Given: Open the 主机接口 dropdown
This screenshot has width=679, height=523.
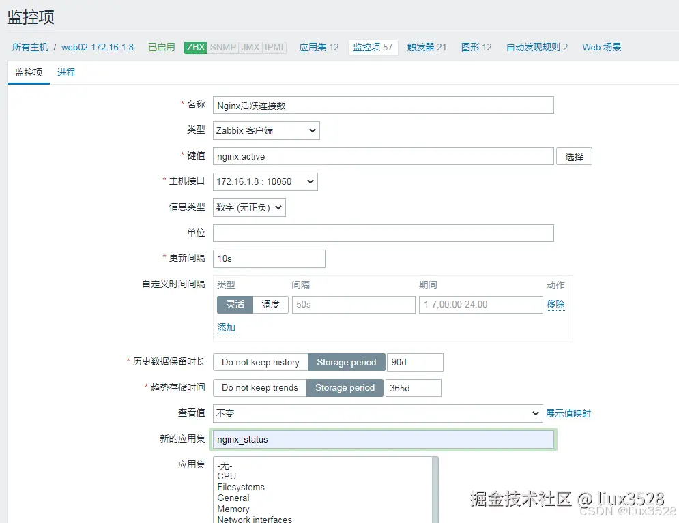Looking at the screenshot, I should coord(266,181).
